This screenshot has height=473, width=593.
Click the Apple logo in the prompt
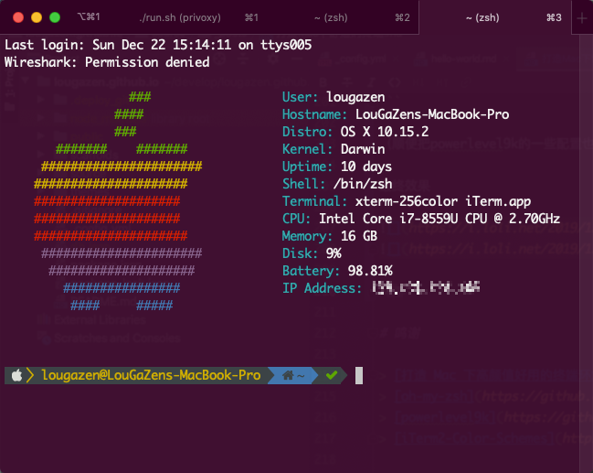16,376
